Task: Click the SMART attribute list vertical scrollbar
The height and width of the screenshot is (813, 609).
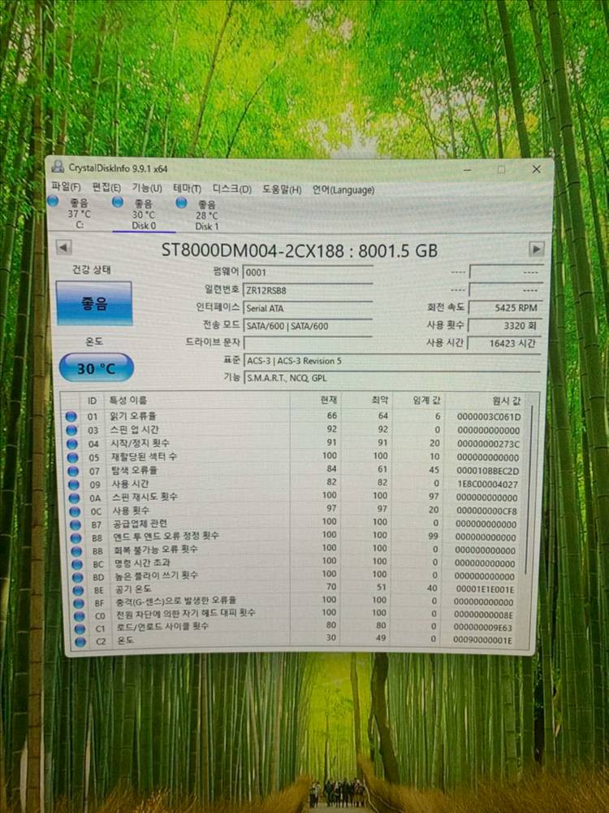Action: coord(529,490)
